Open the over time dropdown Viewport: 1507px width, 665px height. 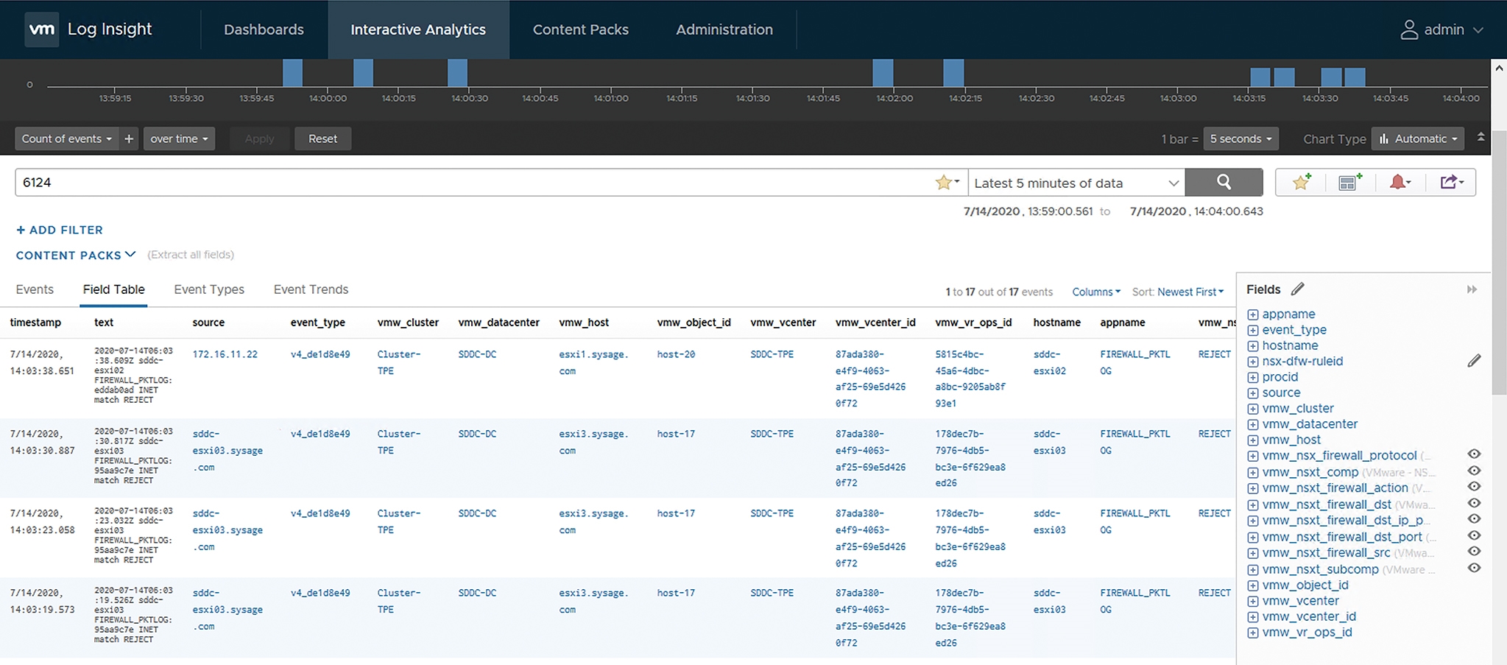(179, 138)
